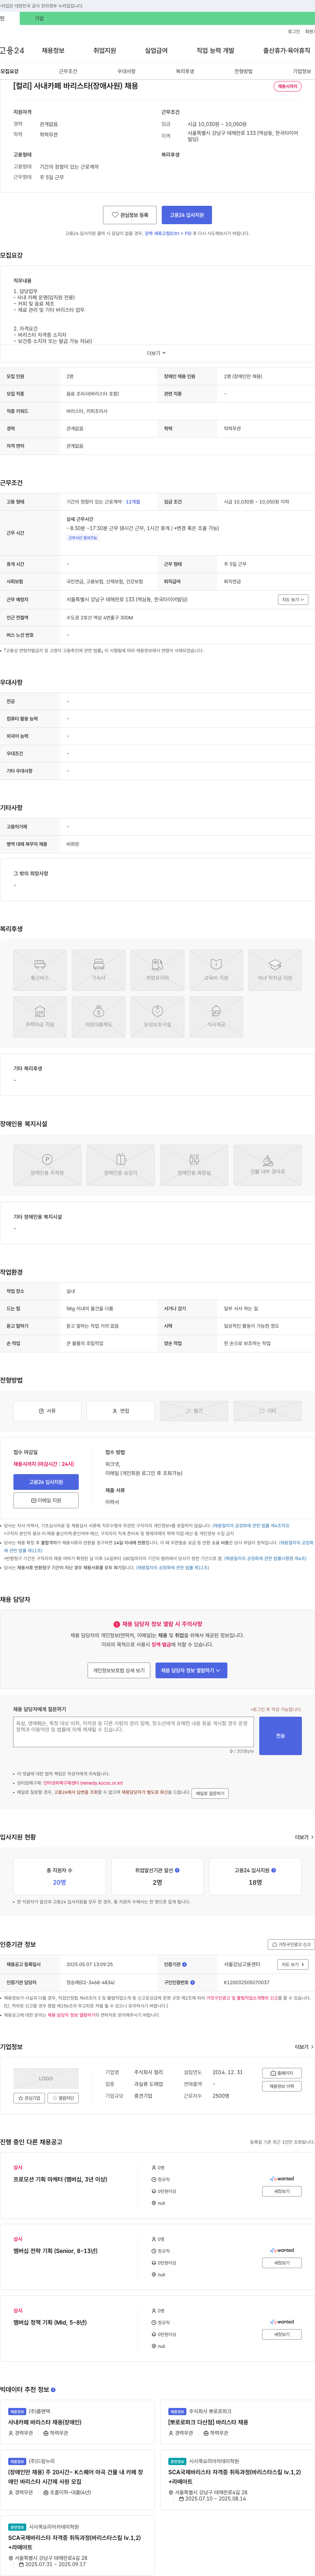Click the 기타 screening method icon
The width and height of the screenshot is (315, 2576).
coord(268,1411)
